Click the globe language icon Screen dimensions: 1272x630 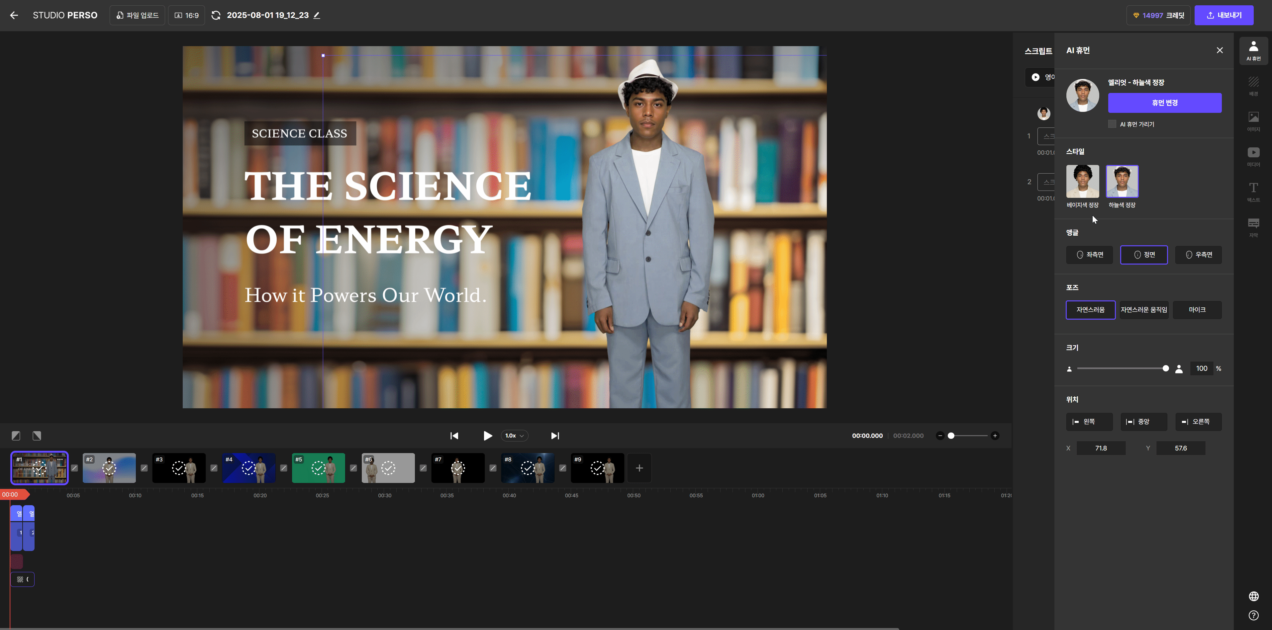click(x=1253, y=596)
